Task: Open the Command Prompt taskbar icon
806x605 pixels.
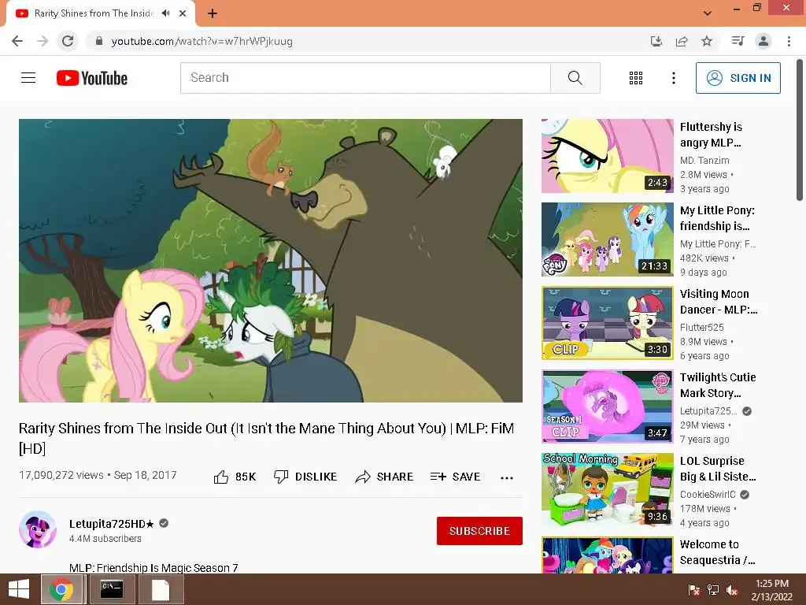Action: tap(112, 589)
